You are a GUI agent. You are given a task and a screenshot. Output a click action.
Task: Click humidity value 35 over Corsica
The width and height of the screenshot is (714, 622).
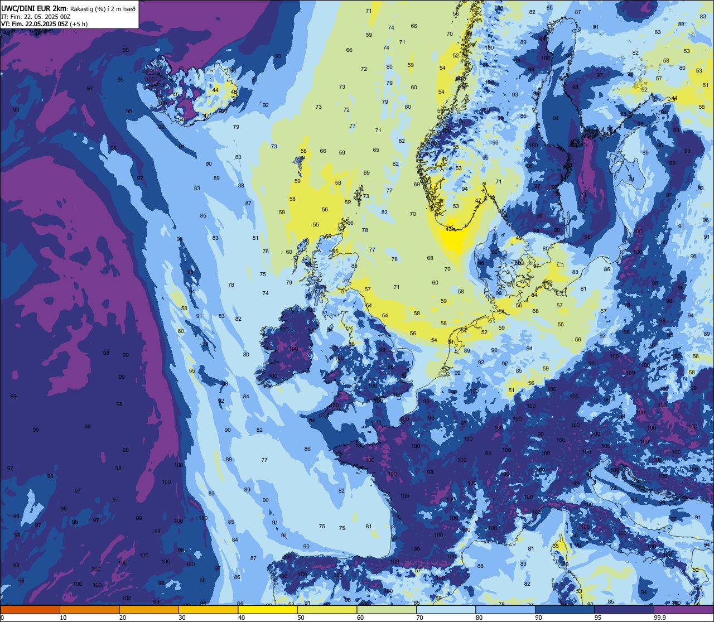pyautogui.click(x=556, y=546)
